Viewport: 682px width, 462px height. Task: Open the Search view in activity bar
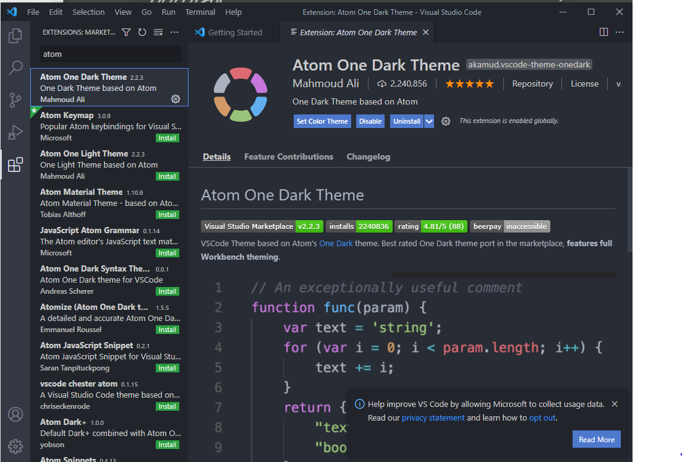[x=15, y=67]
